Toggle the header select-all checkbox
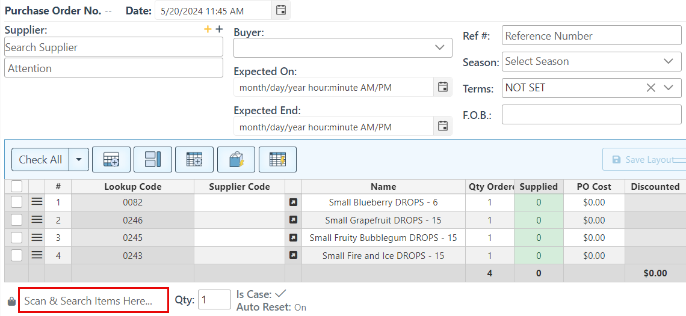686x316 pixels. pos(17,186)
